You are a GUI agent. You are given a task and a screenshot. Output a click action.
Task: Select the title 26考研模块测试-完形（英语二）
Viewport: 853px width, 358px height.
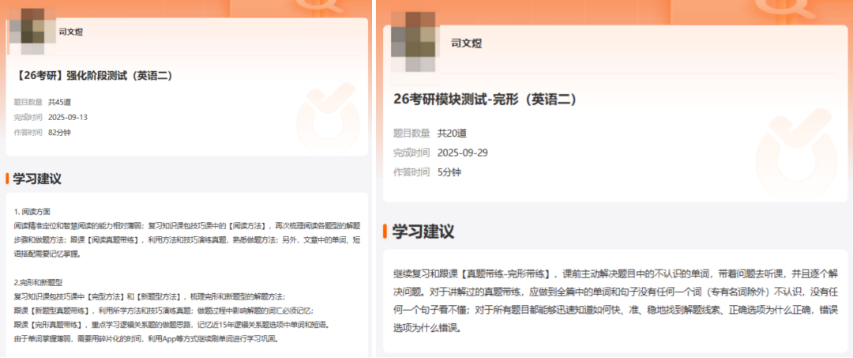click(485, 99)
